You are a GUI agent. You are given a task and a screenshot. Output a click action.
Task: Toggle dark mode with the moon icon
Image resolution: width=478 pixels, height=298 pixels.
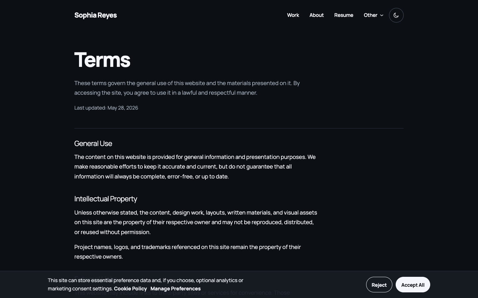396,15
